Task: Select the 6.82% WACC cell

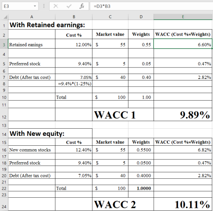Action: coord(183,150)
